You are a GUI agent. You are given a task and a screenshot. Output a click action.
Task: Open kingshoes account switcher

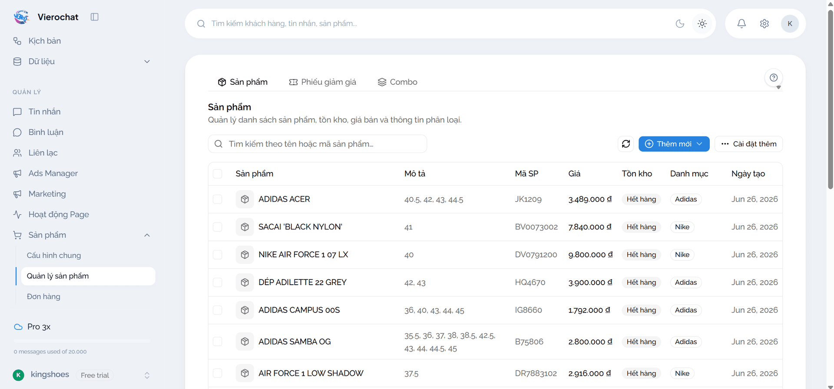tap(82, 375)
